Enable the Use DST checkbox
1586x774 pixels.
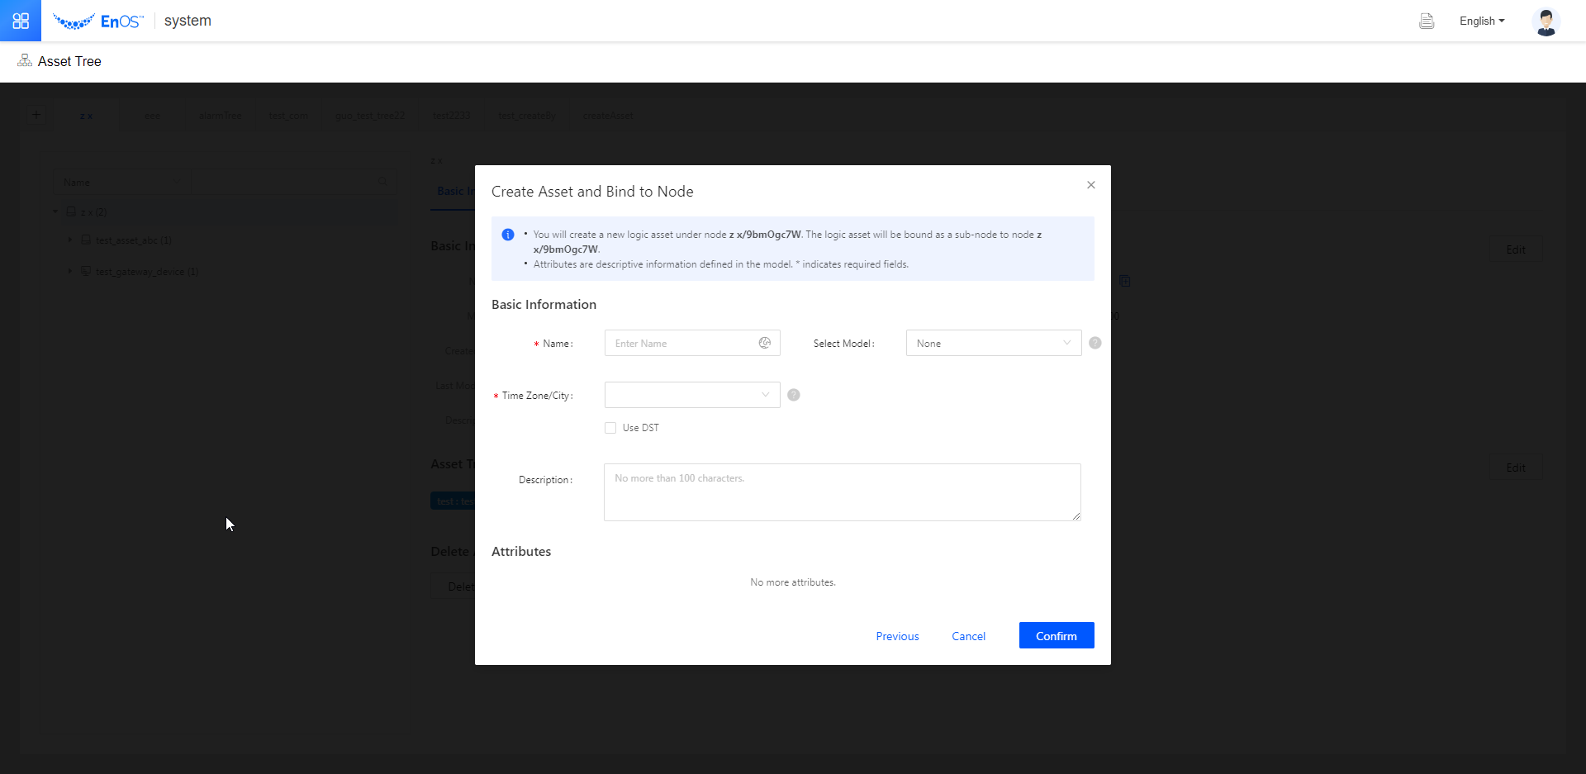(610, 428)
